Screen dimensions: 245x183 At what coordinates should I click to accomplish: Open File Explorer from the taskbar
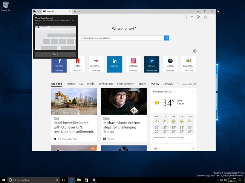pyautogui.click(x=79, y=180)
